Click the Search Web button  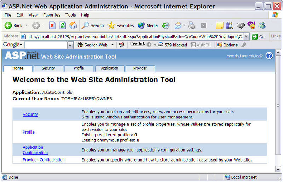[x=92, y=45]
